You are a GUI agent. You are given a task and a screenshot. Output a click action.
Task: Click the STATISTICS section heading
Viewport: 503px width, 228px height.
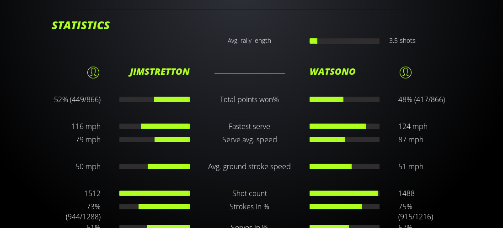(80, 26)
